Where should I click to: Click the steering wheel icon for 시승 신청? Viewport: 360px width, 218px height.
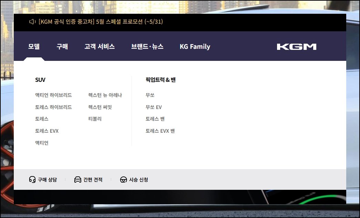click(x=124, y=179)
